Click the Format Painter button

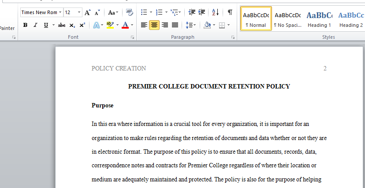(x=7, y=28)
